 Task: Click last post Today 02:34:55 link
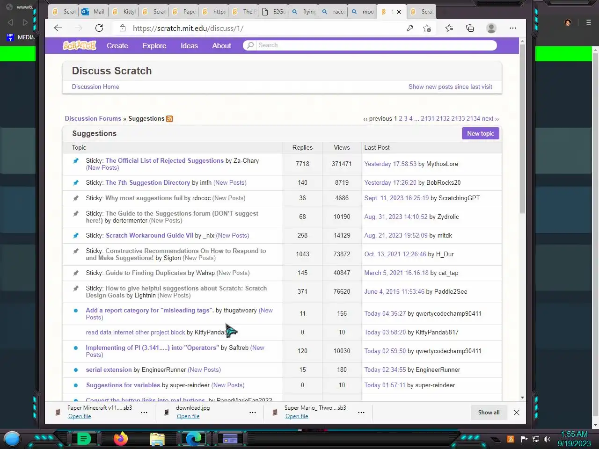(x=385, y=369)
